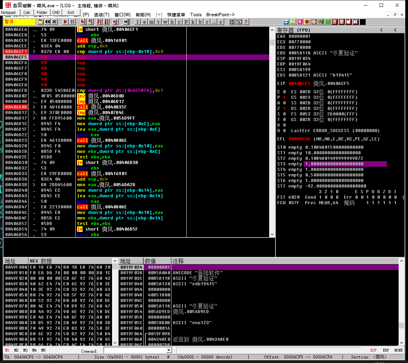The image size is (408, 363).
Task: Click the red target circles plugin icon
Action: [314, 22]
